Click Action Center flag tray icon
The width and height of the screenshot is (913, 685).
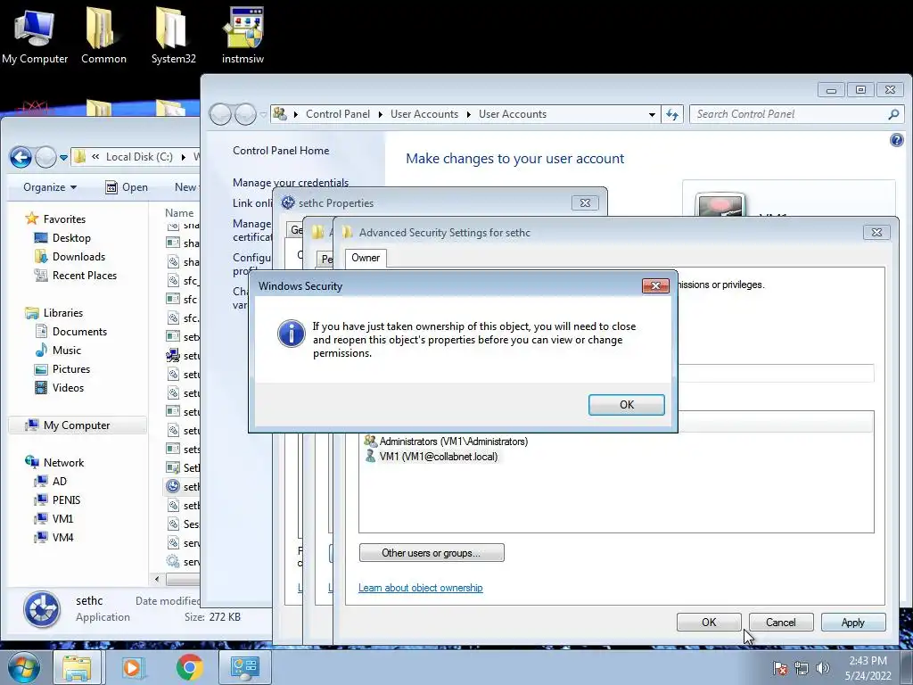coord(779,668)
